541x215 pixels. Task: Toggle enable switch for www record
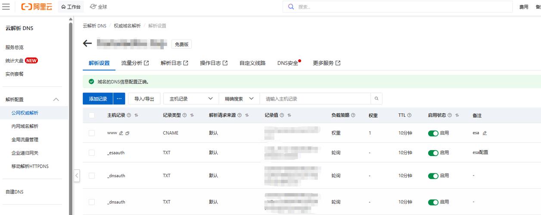point(433,133)
